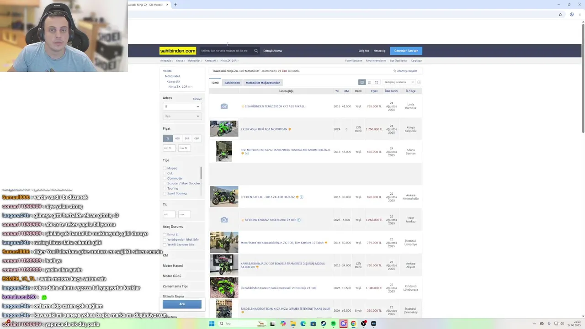Click thumbnail of EGE MOTORS'TAN listing

pyautogui.click(x=224, y=151)
